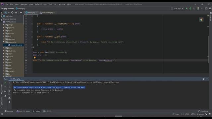Open the browser preview icon in editor

pyautogui.click(x=201, y=20)
